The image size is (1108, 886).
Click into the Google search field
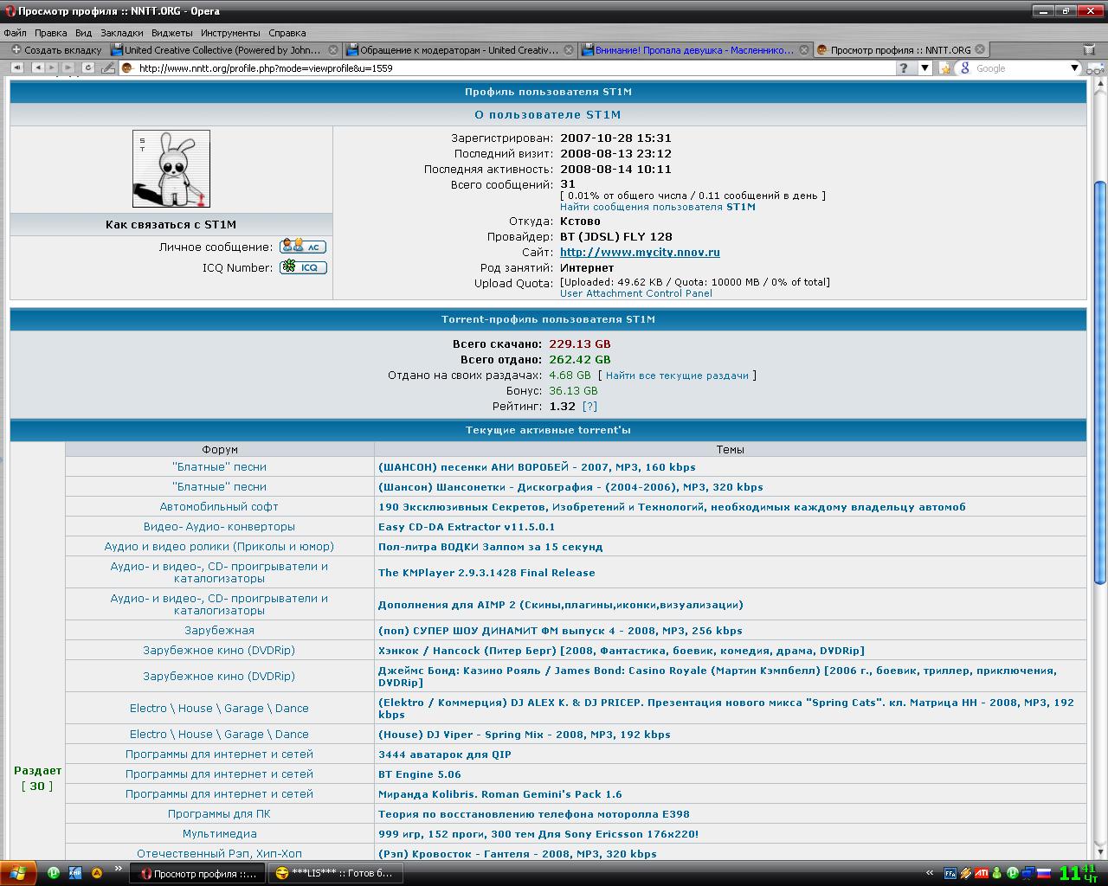1021,67
